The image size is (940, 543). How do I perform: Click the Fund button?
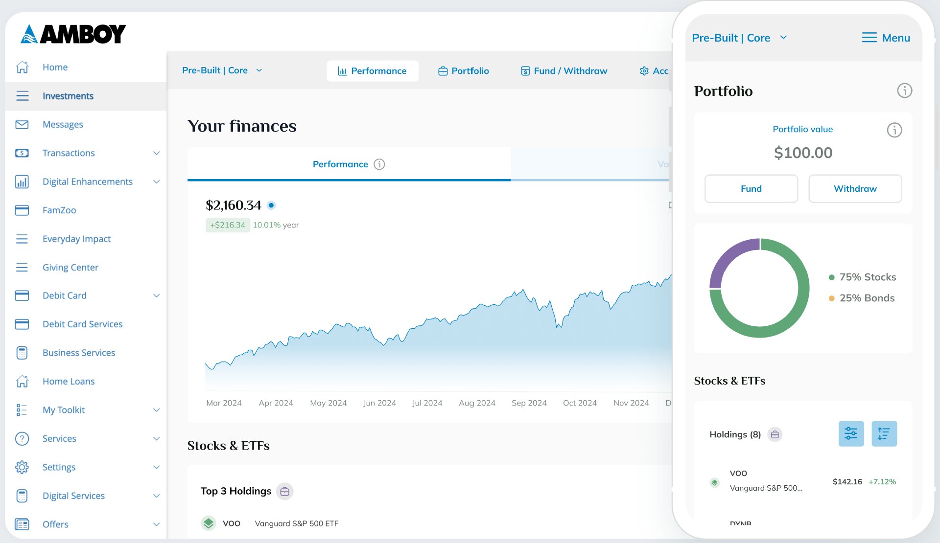coord(751,188)
